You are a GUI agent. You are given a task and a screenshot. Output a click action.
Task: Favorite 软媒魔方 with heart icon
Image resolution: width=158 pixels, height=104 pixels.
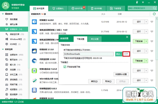click(x=152, y=22)
